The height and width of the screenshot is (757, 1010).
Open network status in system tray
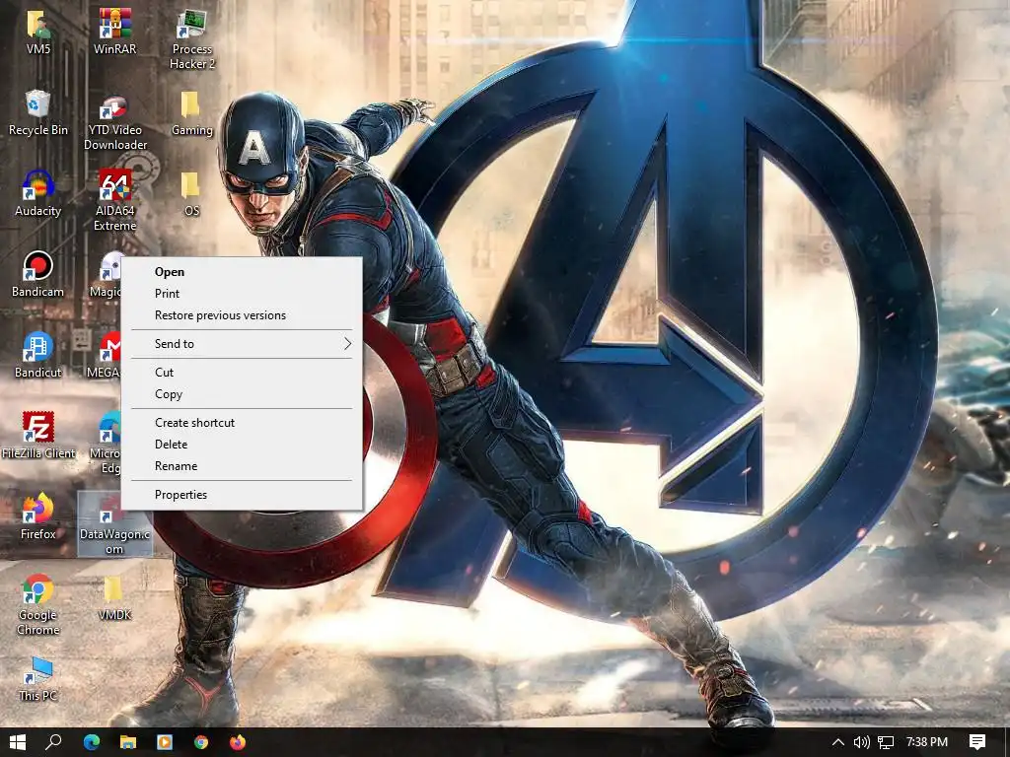886,742
